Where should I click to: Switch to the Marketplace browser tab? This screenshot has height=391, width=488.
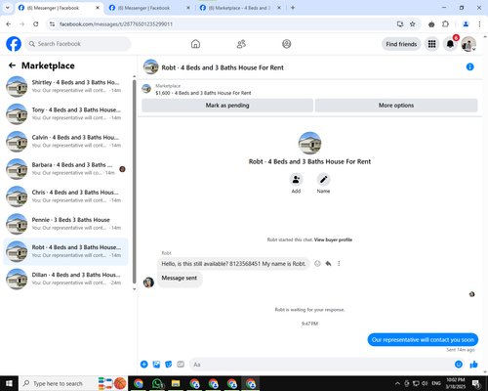coord(239,8)
